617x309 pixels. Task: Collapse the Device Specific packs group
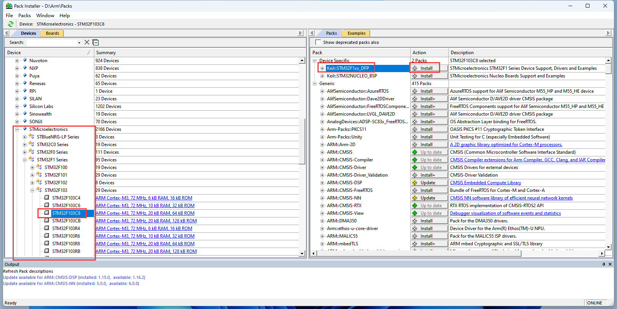click(314, 61)
